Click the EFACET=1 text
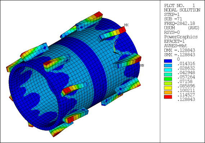This screenshot has width=205, height=143. tap(174, 41)
